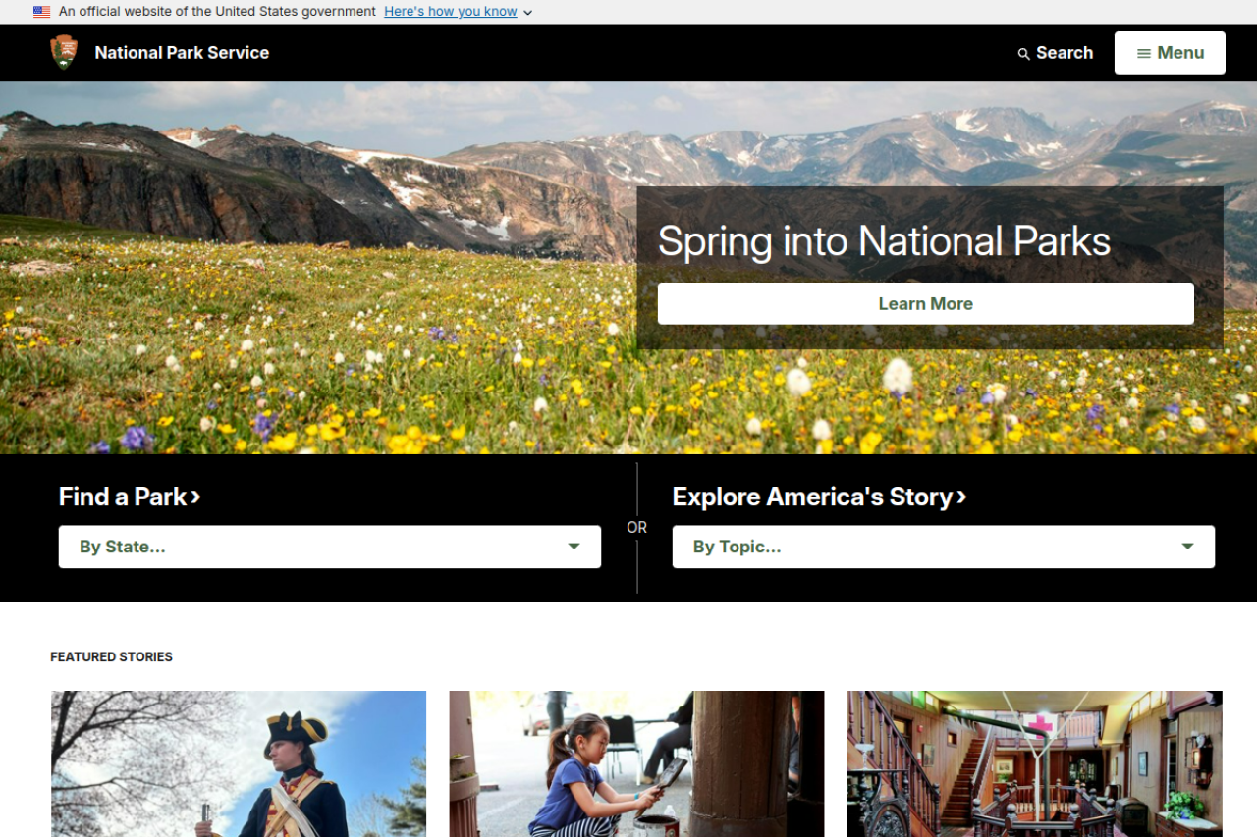Click the Search magnifying glass icon
This screenshot has width=1257, height=837.
[x=1023, y=54]
